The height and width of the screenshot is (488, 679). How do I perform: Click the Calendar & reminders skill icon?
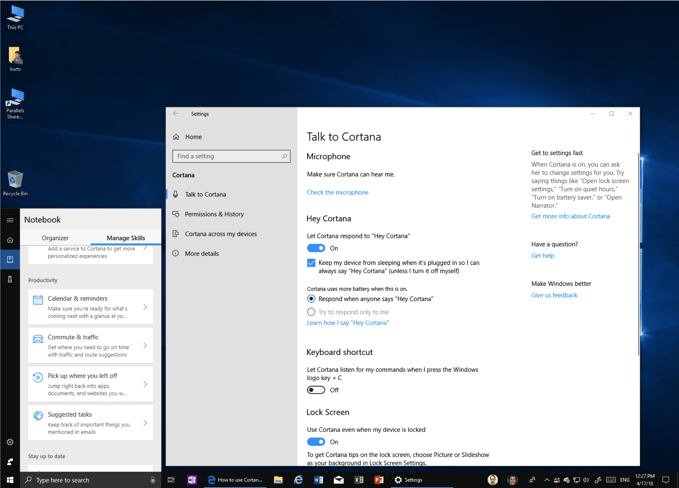(x=38, y=299)
